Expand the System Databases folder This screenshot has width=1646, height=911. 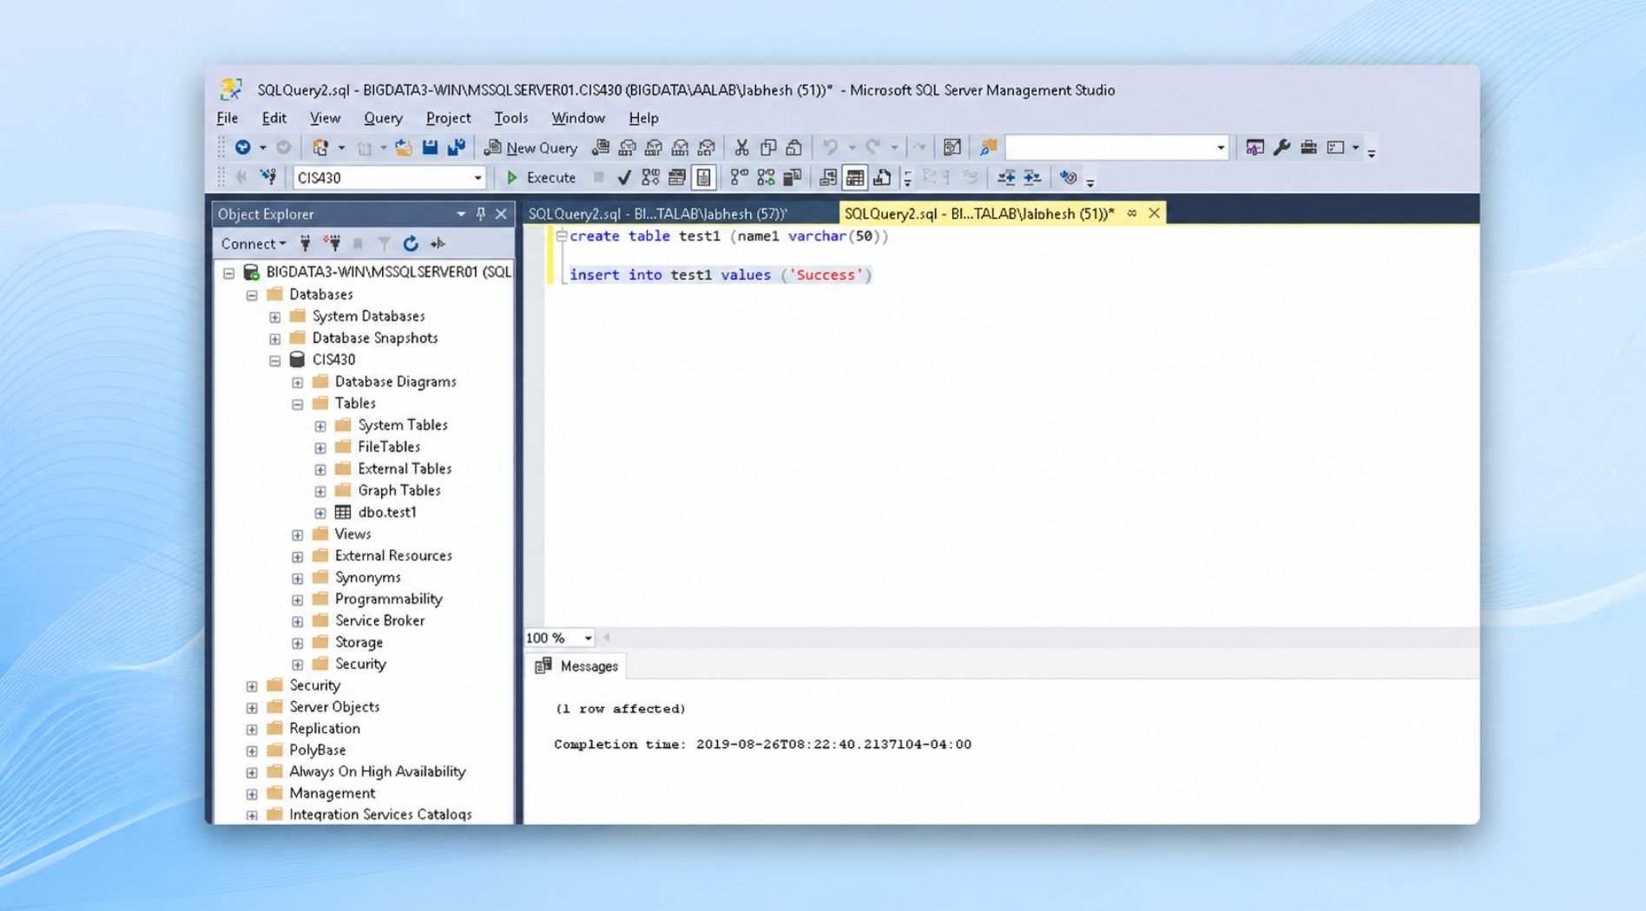pyautogui.click(x=275, y=318)
